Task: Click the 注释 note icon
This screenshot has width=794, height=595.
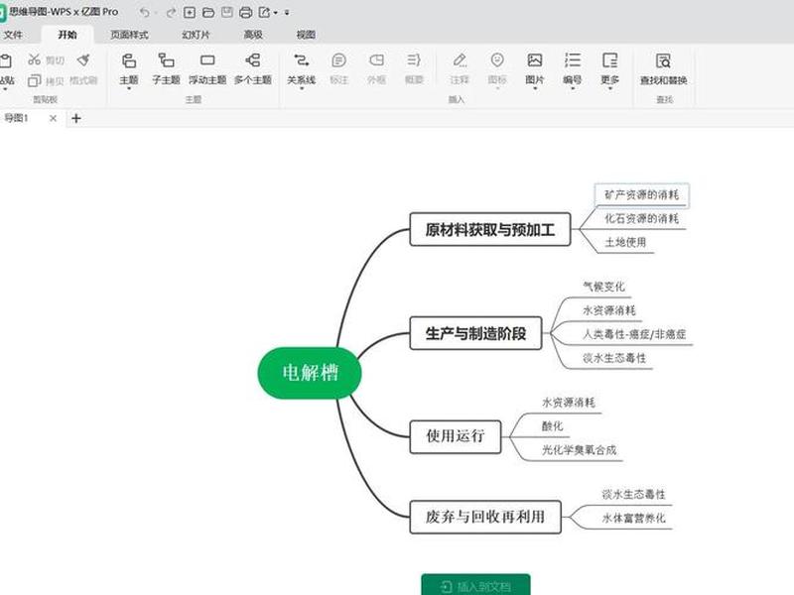Action: [460, 60]
